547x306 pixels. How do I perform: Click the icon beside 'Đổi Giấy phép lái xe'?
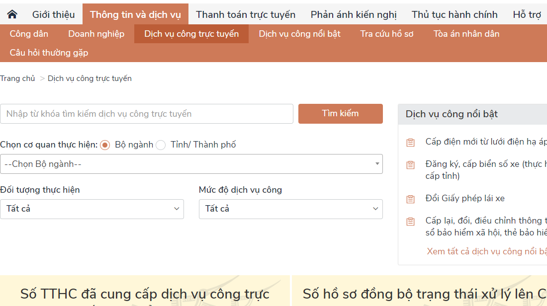point(410,199)
